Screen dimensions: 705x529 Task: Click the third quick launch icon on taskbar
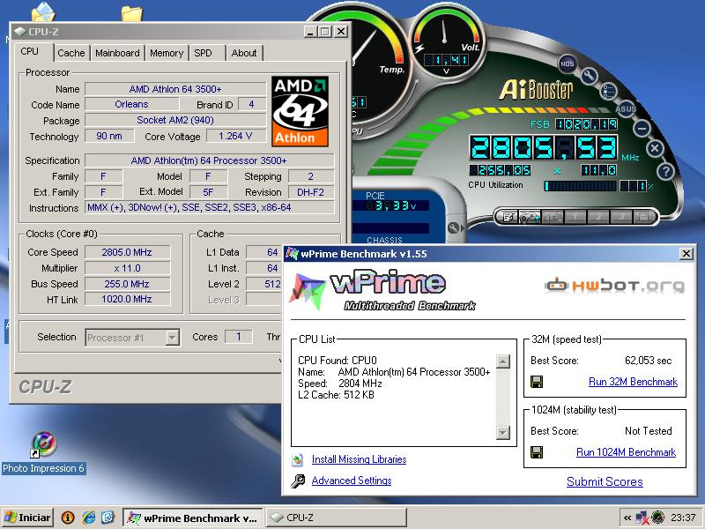[108, 518]
